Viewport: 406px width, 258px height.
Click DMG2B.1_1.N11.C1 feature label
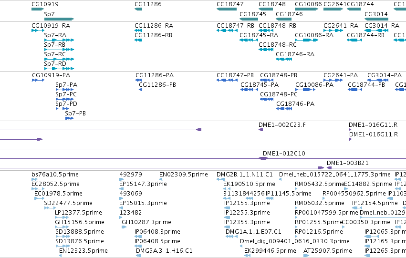[245, 175]
